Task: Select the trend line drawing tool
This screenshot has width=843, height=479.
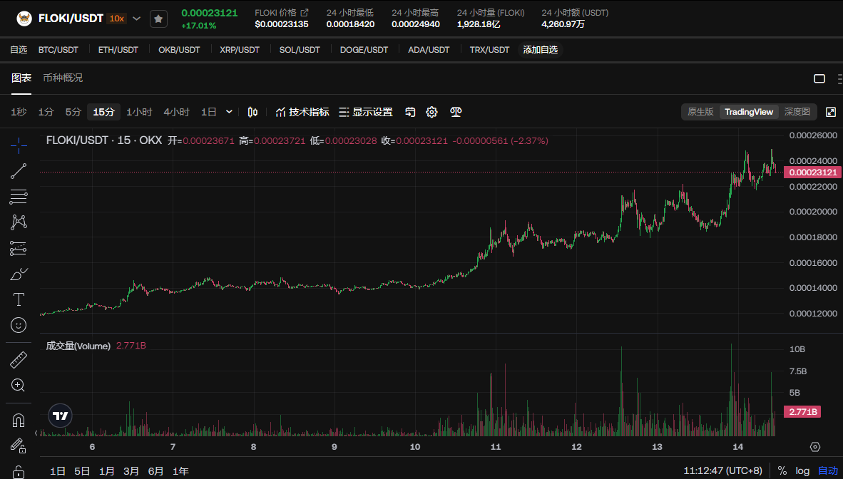Action: pyautogui.click(x=19, y=171)
